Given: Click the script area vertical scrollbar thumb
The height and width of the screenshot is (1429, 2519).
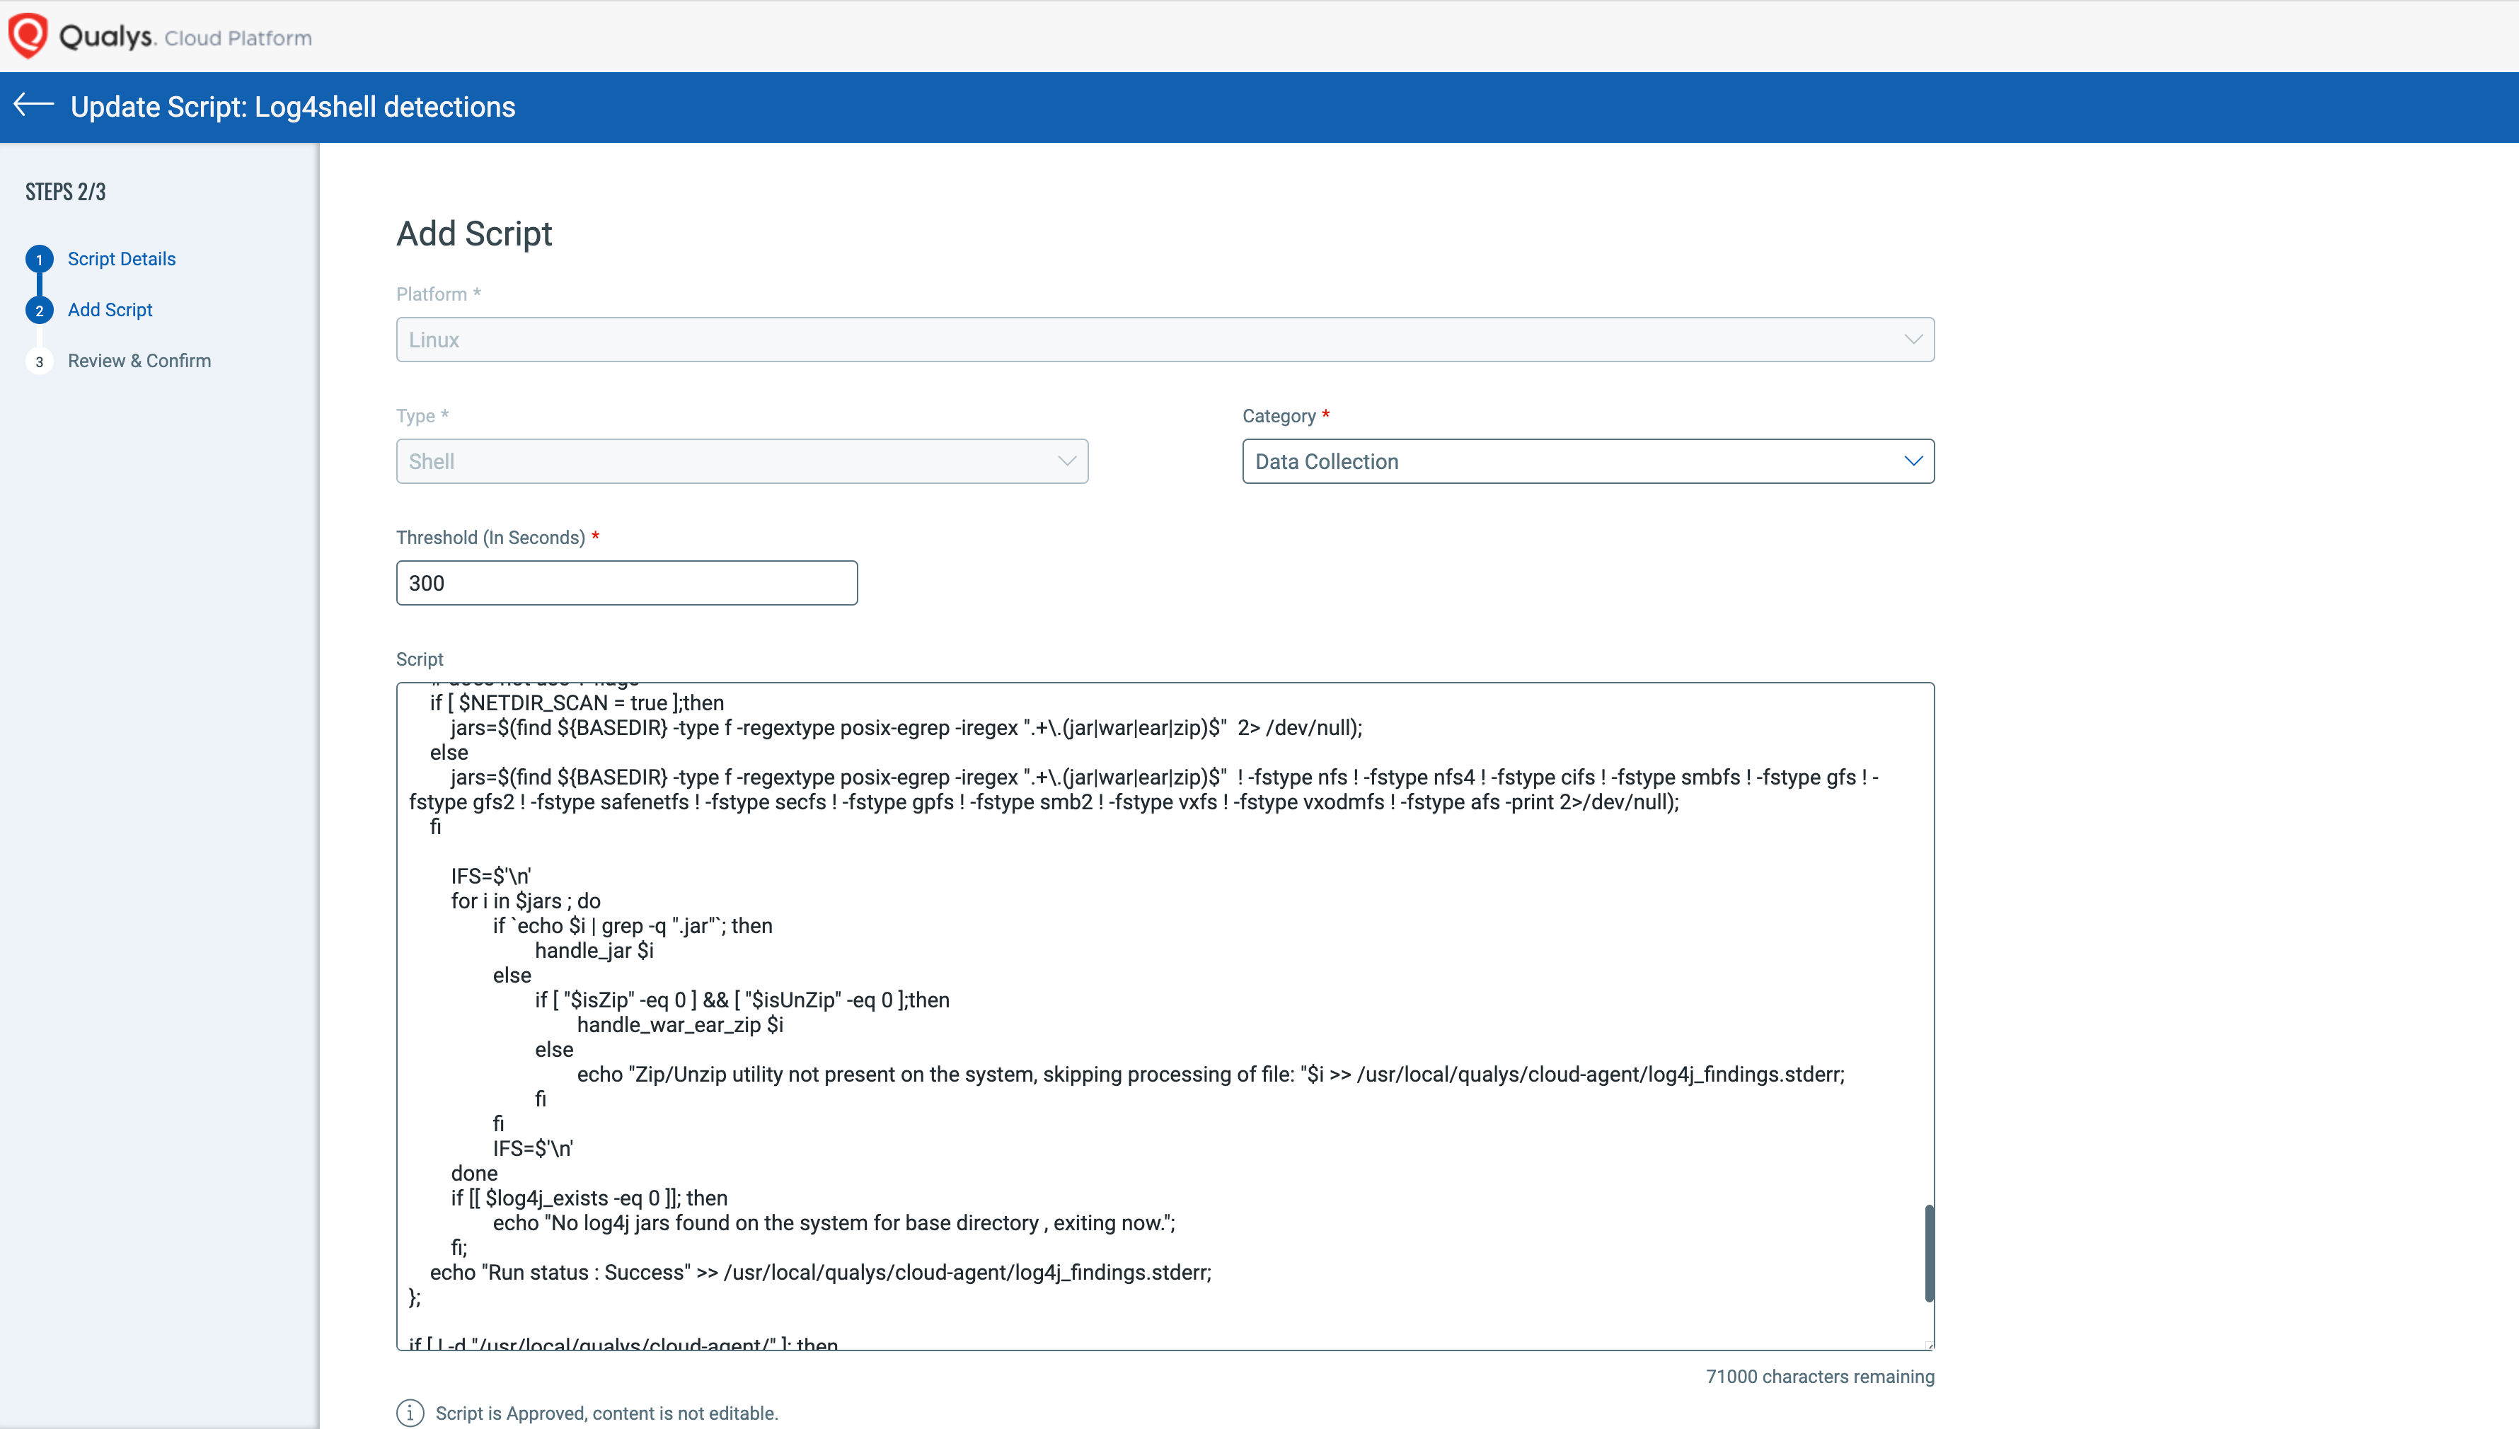Looking at the screenshot, I should (x=1929, y=1254).
